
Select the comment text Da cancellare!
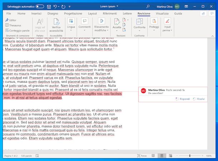coord(155,93)
